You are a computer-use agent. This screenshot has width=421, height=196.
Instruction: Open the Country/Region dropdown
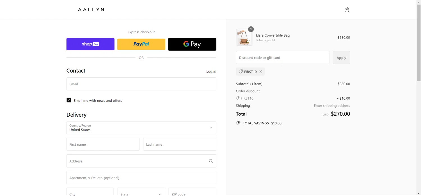click(x=141, y=128)
